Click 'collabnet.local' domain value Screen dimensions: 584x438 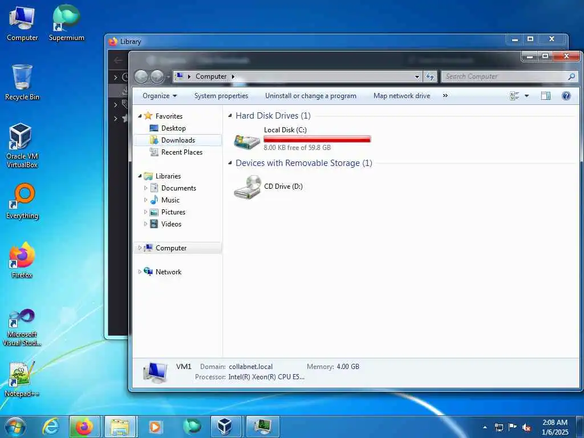251,367
